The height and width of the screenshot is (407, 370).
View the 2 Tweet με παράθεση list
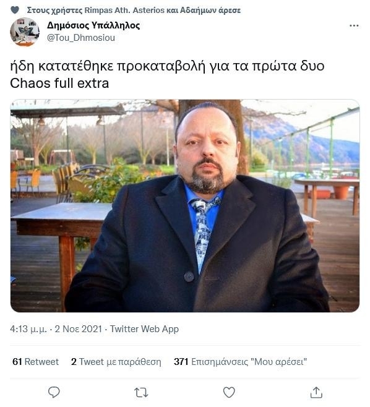pos(116,362)
